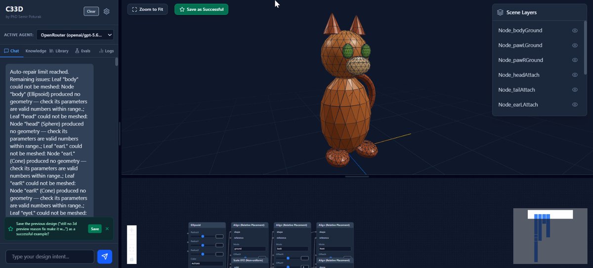
Task: Open the Mode field showing back
Action: coord(292,249)
